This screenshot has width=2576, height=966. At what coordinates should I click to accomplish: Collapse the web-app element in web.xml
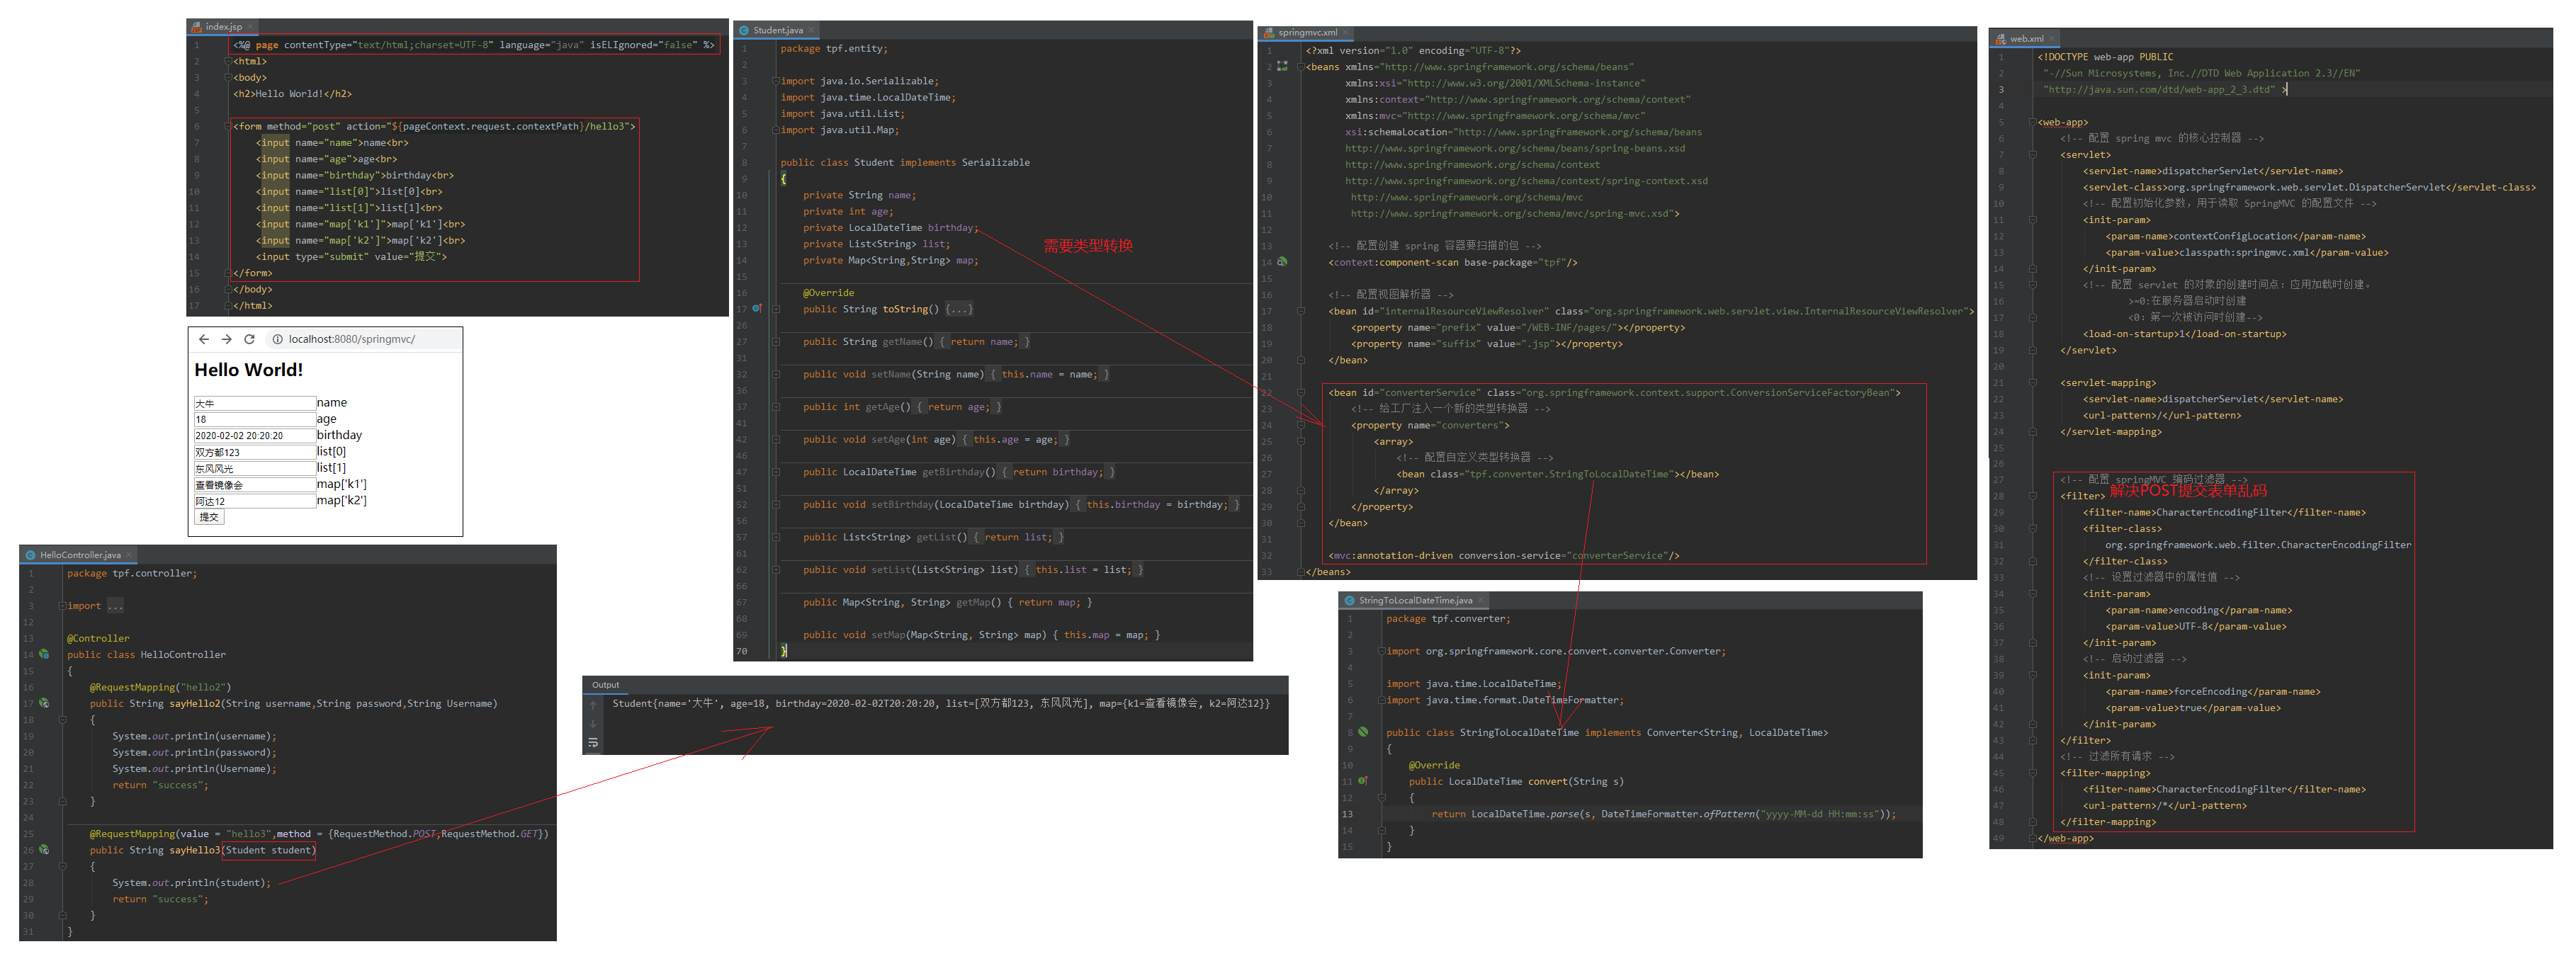coord(2033,122)
